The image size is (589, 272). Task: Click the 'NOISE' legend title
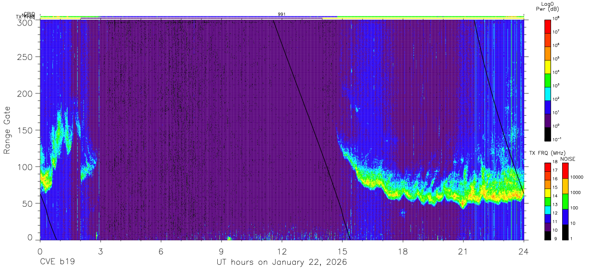point(567,159)
